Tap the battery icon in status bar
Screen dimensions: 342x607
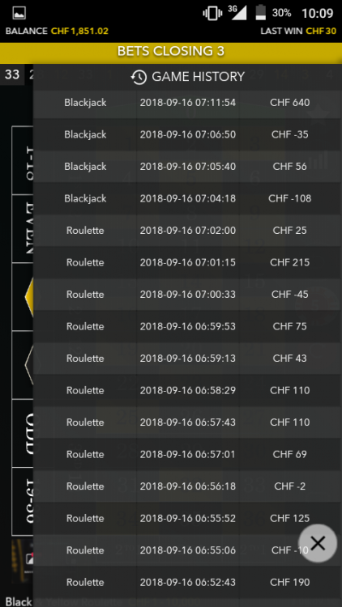pos(261,13)
